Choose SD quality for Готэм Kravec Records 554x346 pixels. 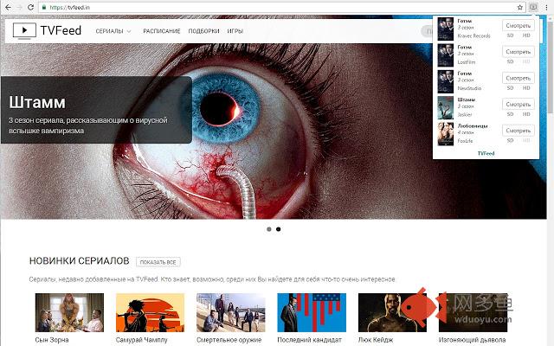click(x=510, y=35)
